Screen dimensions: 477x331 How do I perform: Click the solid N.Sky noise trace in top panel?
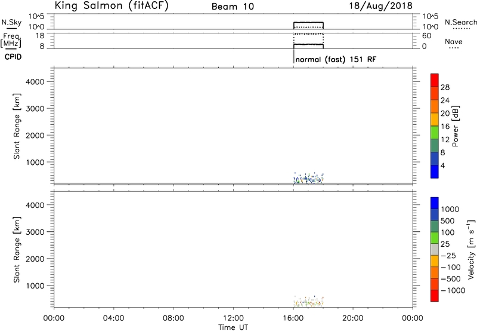[x=308, y=22]
